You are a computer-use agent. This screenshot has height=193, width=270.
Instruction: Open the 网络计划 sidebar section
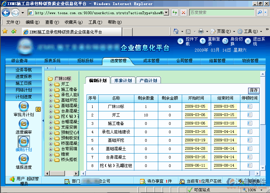pos(24,90)
